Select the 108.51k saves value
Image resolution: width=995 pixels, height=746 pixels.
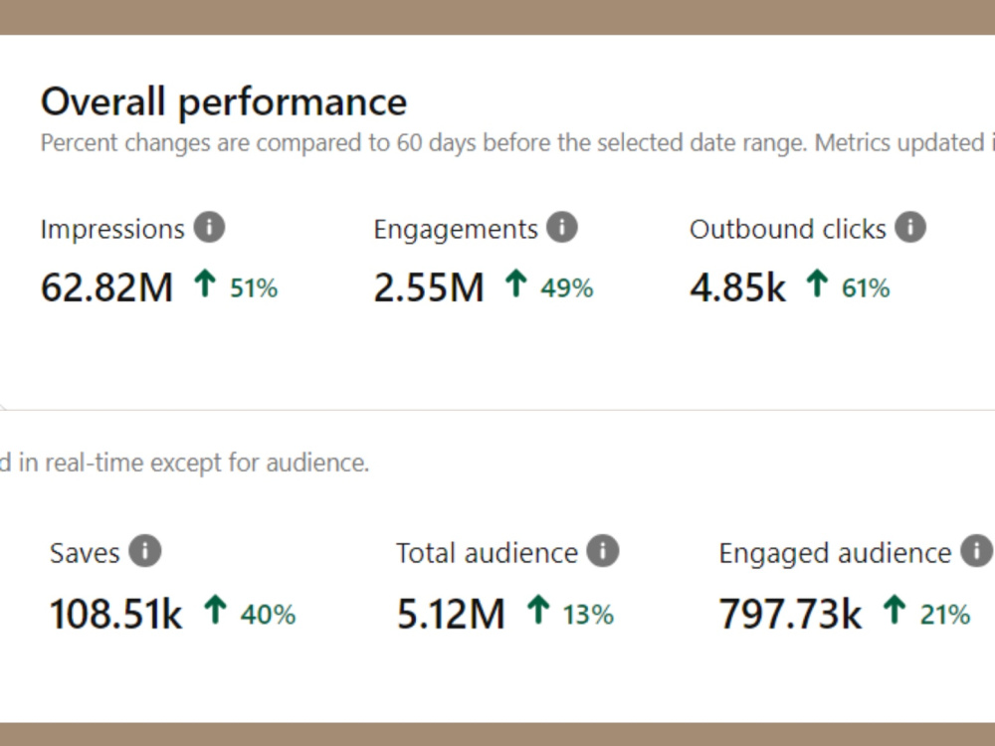tap(116, 614)
